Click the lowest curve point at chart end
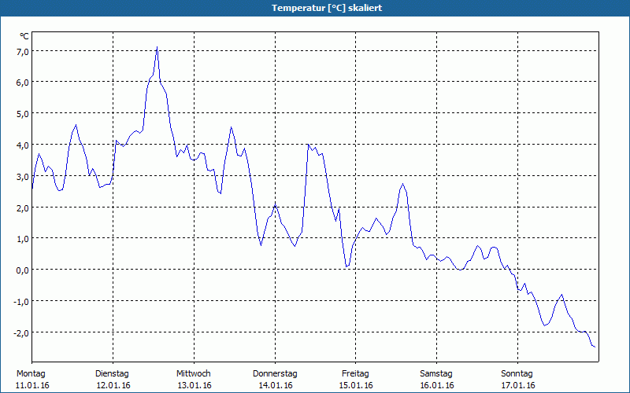Image resolution: width=630 pixels, height=393 pixels. pyautogui.click(x=595, y=347)
